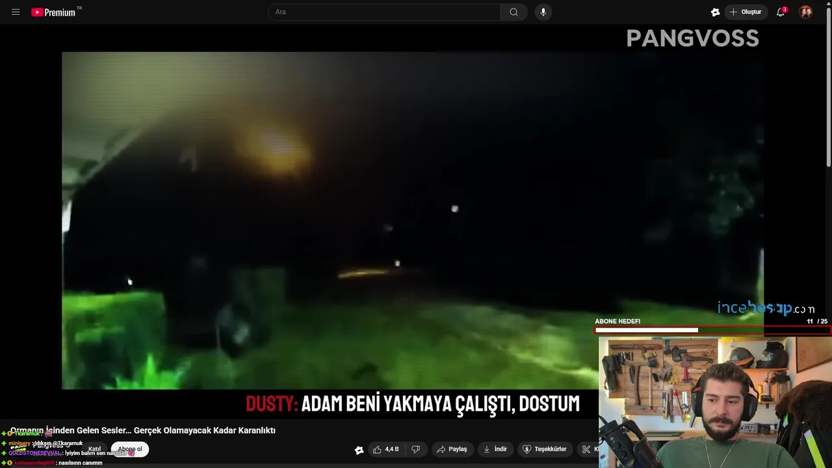Click the Oluştur create button
Viewport: 832px width, 468px height.
(746, 12)
